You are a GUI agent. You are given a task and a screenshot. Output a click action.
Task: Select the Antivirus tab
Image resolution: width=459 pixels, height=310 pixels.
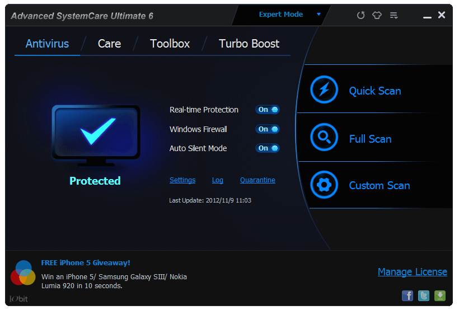(x=47, y=44)
